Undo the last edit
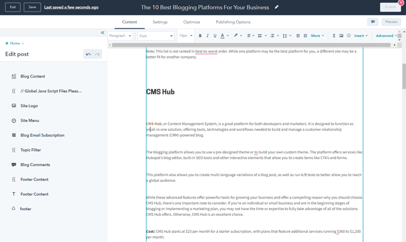 click(88, 54)
